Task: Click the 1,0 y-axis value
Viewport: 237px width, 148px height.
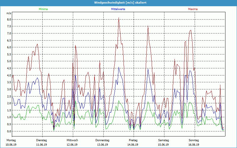Action: tap(9, 117)
